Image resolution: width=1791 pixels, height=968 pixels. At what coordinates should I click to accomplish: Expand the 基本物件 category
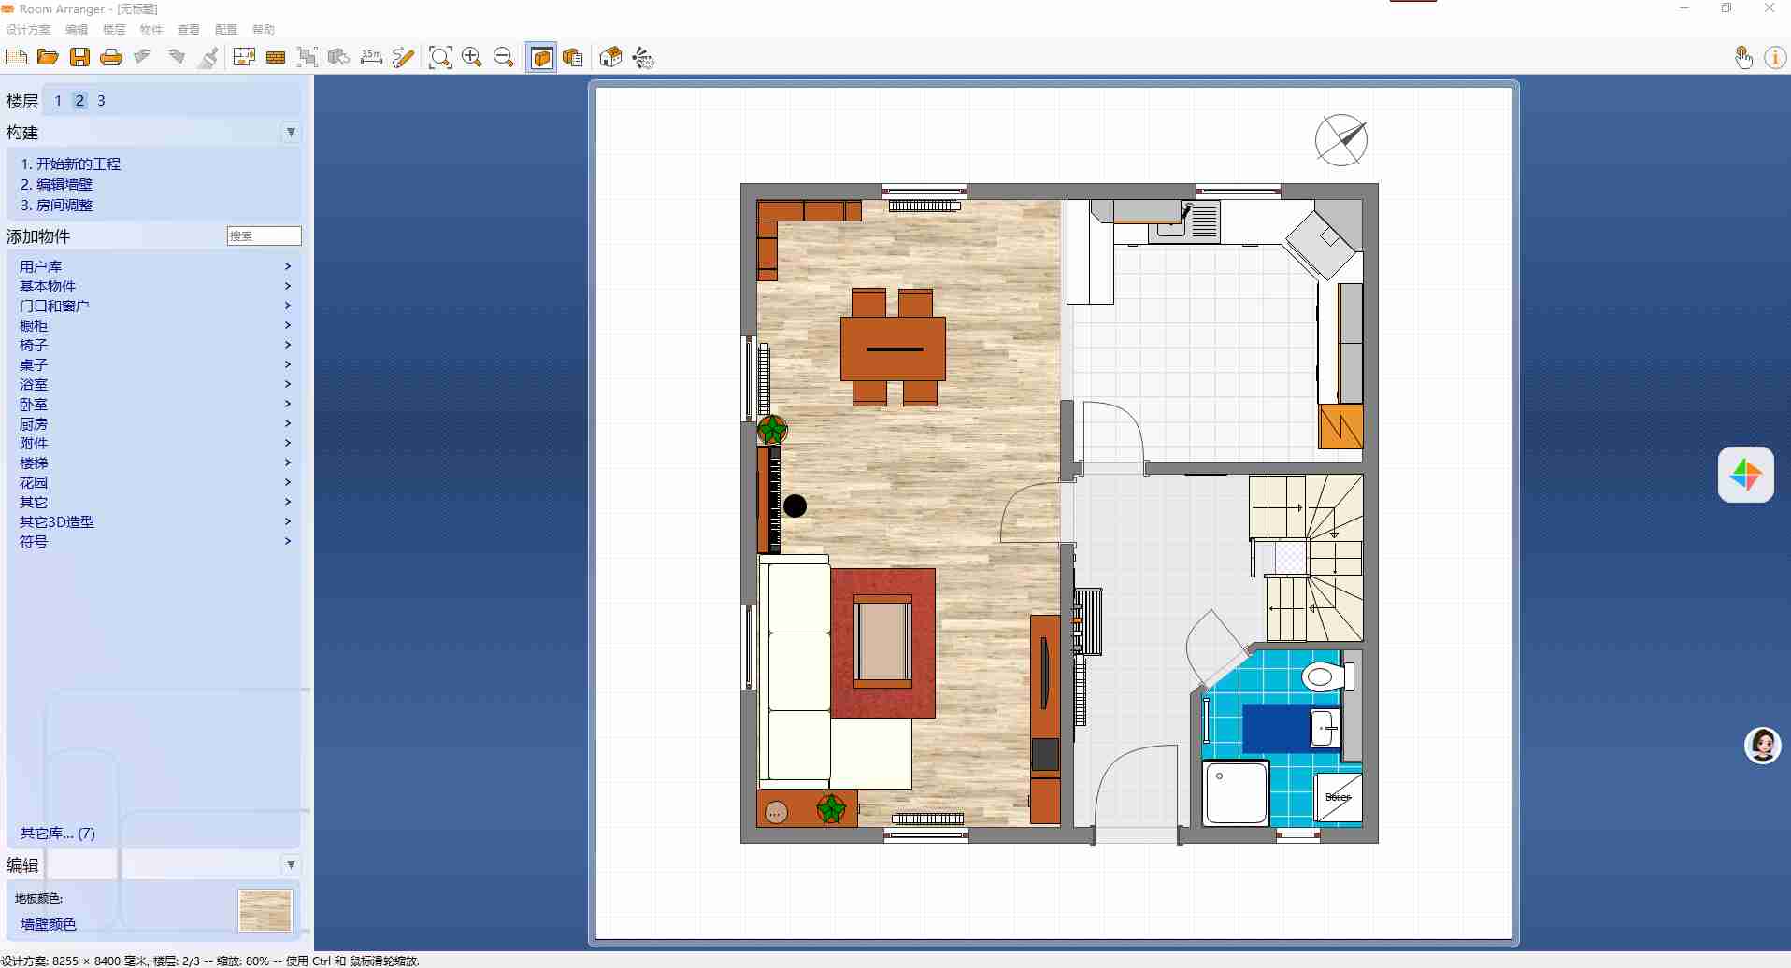[x=155, y=286]
